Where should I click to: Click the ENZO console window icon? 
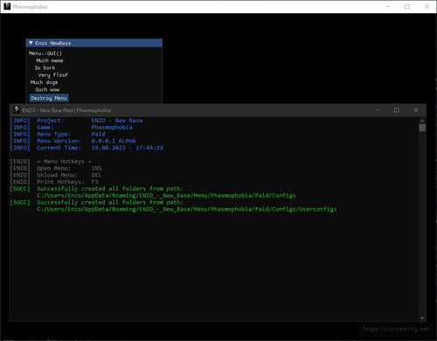click(17, 110)
